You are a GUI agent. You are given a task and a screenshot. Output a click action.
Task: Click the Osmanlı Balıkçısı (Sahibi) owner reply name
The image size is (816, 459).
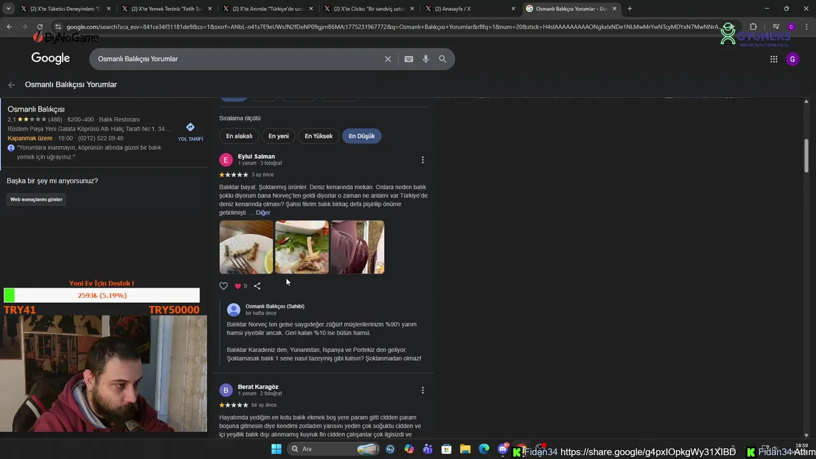275,306
